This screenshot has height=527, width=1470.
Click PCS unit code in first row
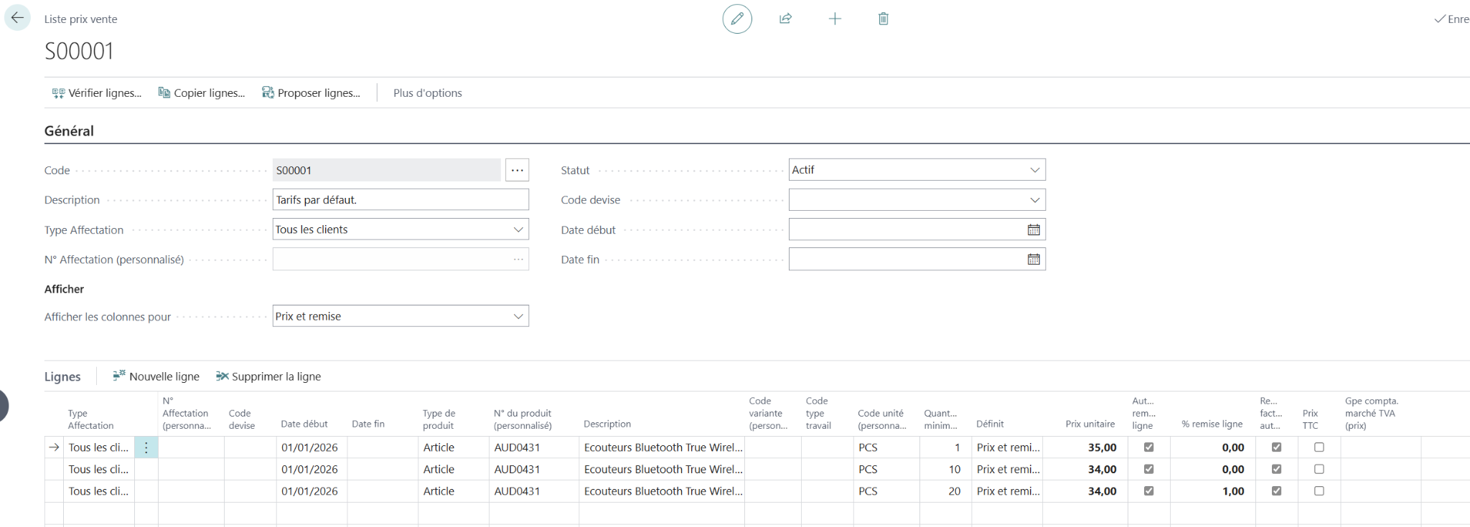pyautogui.click(x=868, y=447)
